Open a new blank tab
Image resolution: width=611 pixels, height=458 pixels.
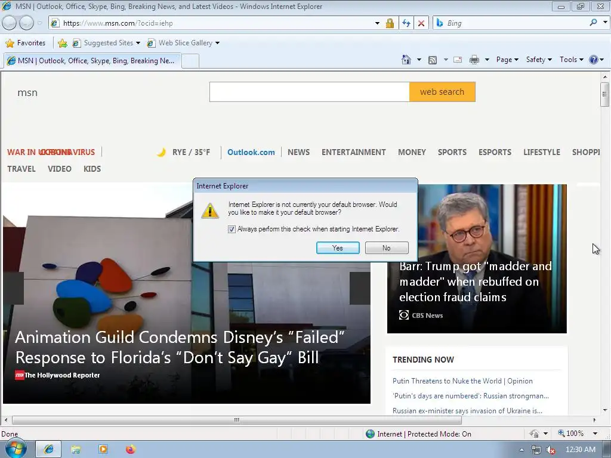click(190, 61)
